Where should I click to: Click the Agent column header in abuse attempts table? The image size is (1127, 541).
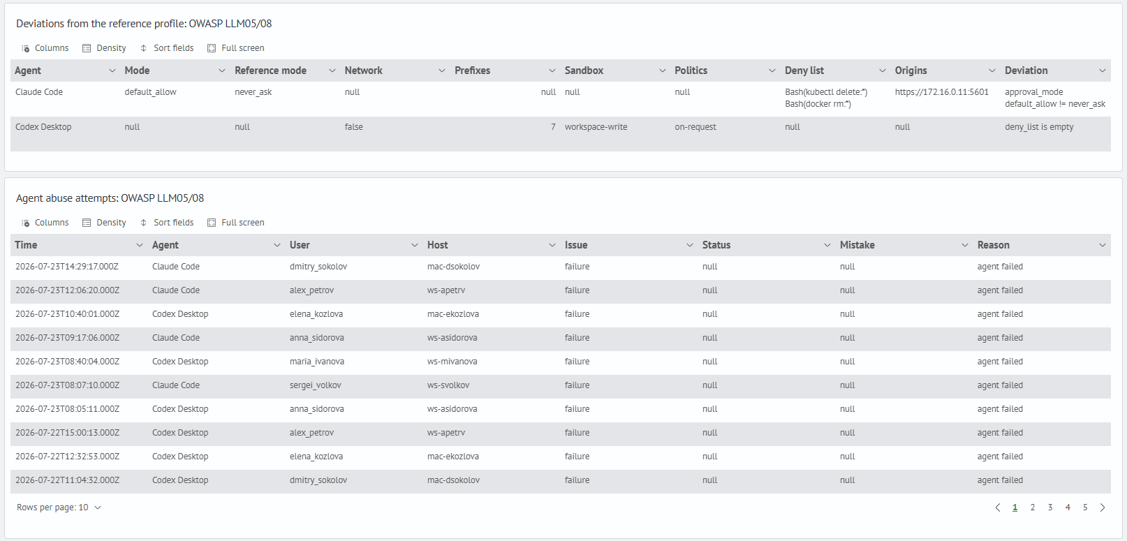coord(165,245)
